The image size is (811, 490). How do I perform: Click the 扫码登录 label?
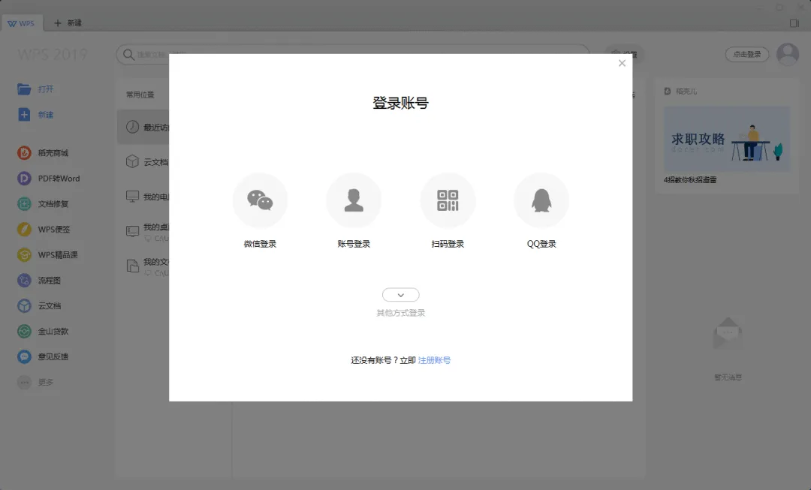(448, 244)
